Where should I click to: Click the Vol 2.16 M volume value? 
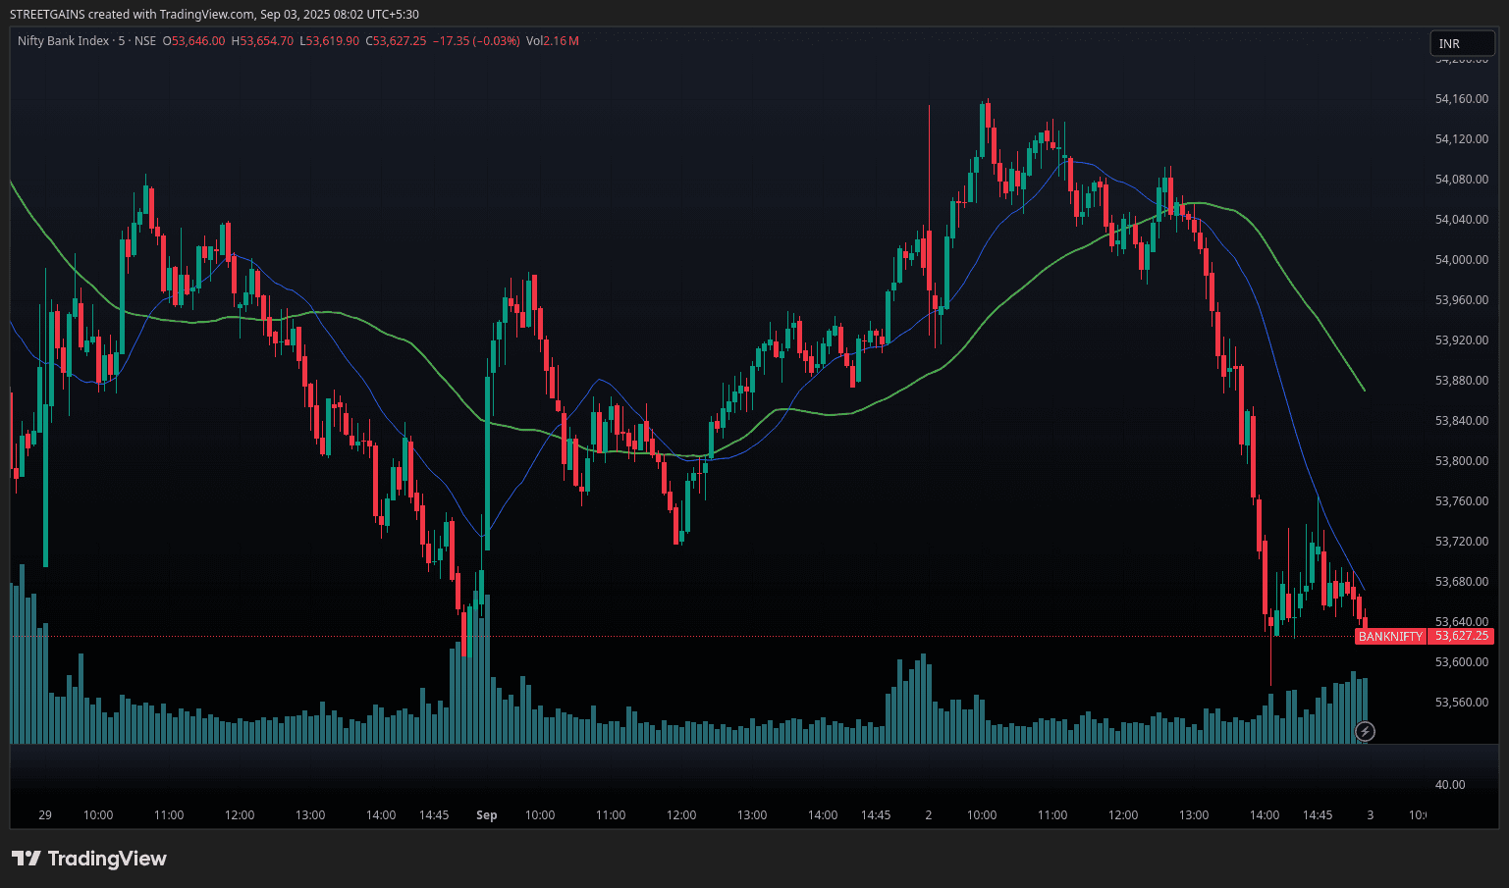pos(553,41)
